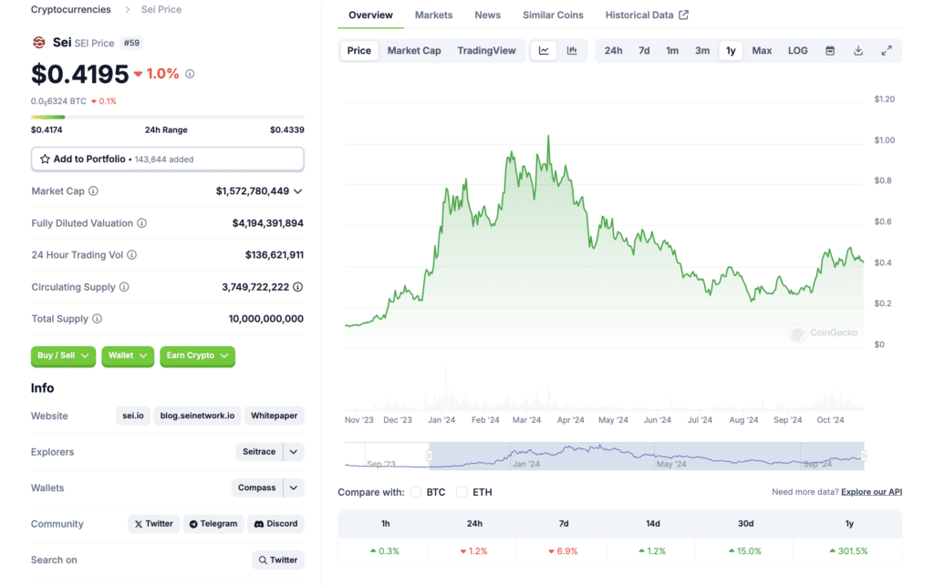Select the Price chart toggle
Image resolution: width=934 pixels, height=586 pixels.
click(x=359, y=50)
